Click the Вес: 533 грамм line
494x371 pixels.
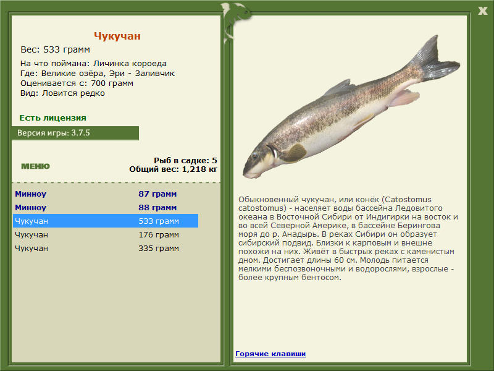(x=55, y=49)
